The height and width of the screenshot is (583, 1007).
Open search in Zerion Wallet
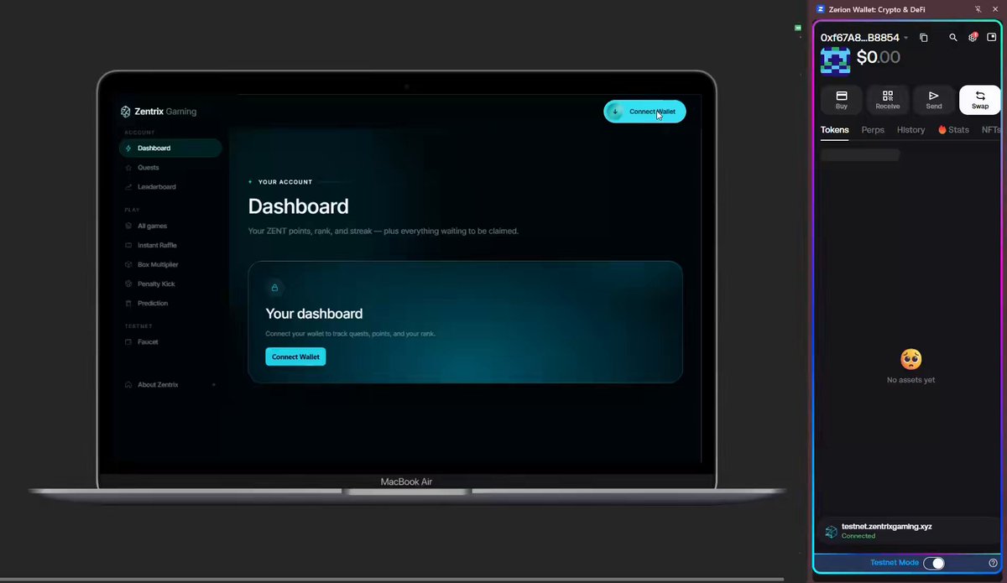click(953, 38)
